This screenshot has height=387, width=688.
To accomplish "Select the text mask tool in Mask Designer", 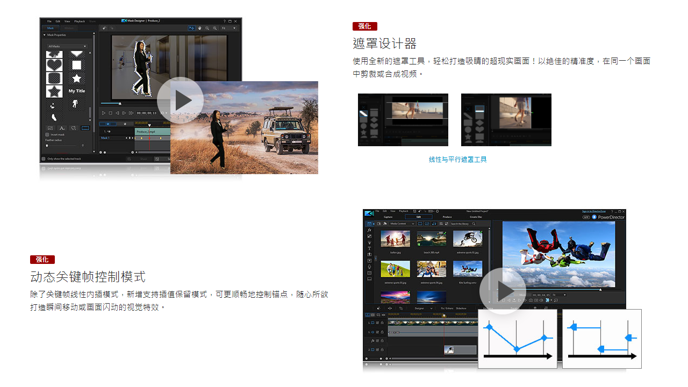I will coord(62,127).
